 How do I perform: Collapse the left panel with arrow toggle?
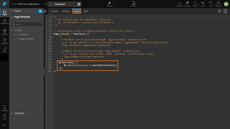pyautogui.click(x=45, y=11)
